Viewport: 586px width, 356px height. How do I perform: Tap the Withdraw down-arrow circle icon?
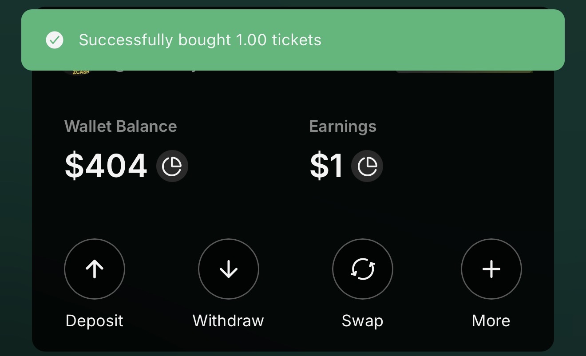pos(229,269)
